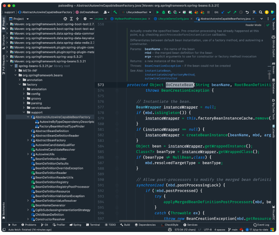Toggle Reader Mode in the editor

tap(253, 25)
